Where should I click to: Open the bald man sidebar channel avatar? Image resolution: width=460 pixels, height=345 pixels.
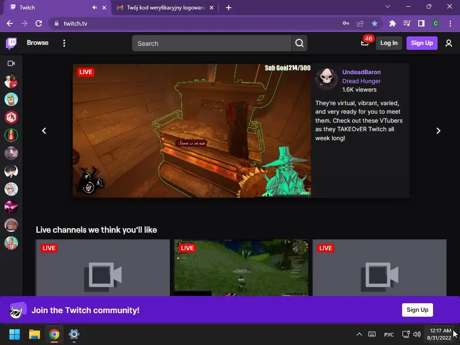[11, 225]
